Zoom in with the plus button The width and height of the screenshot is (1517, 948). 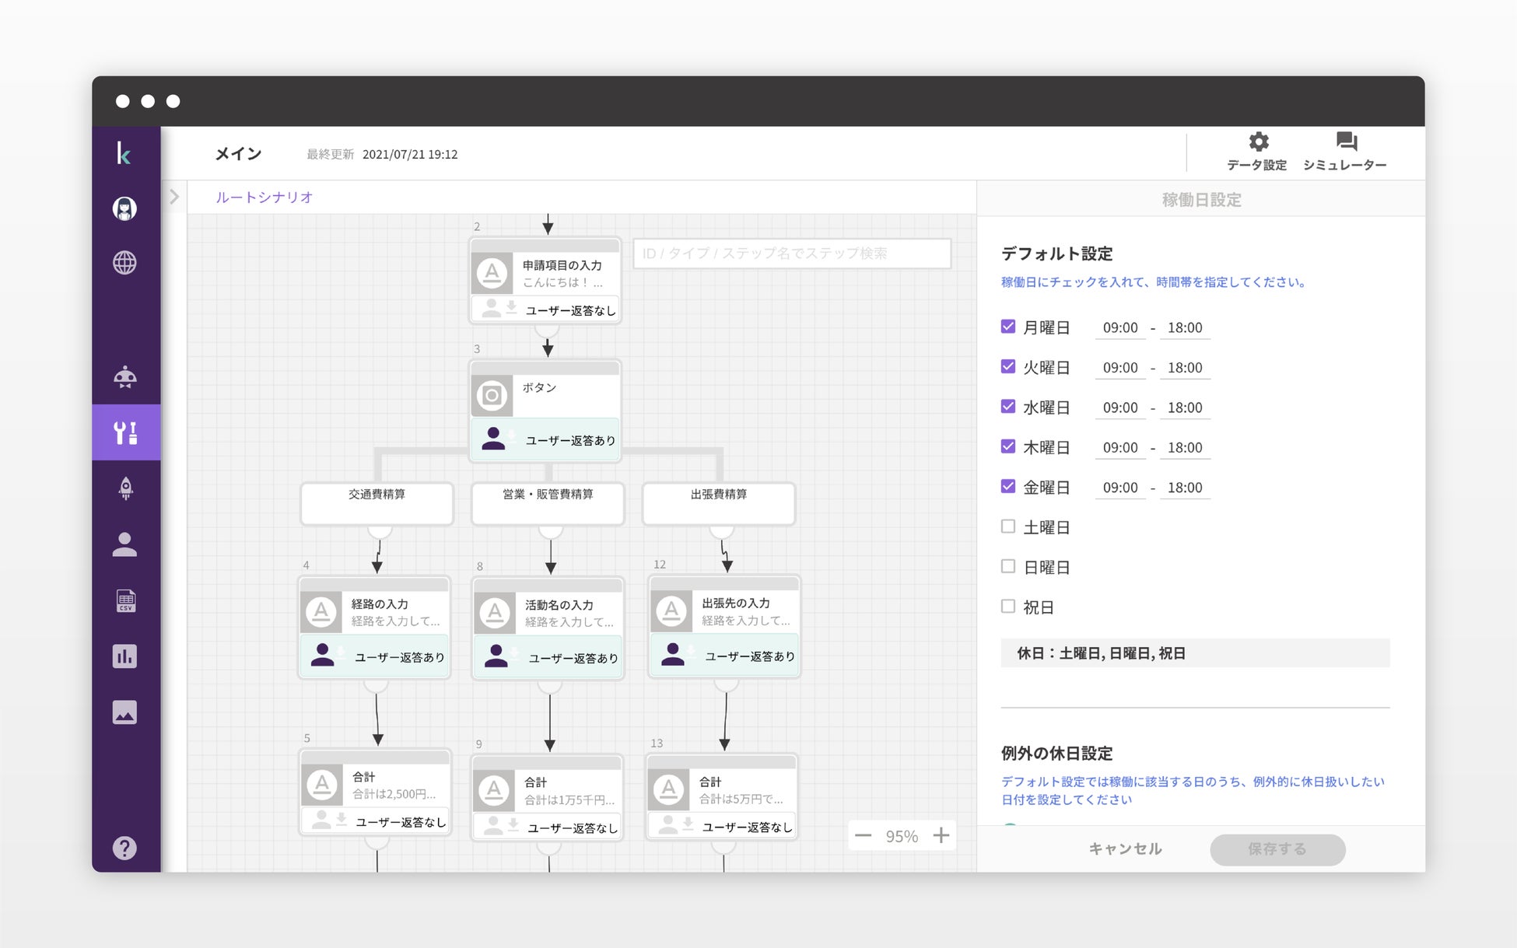[x=941, y=835]
